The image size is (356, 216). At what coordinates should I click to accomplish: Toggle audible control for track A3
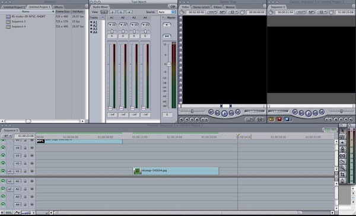[x=3, y=196]
